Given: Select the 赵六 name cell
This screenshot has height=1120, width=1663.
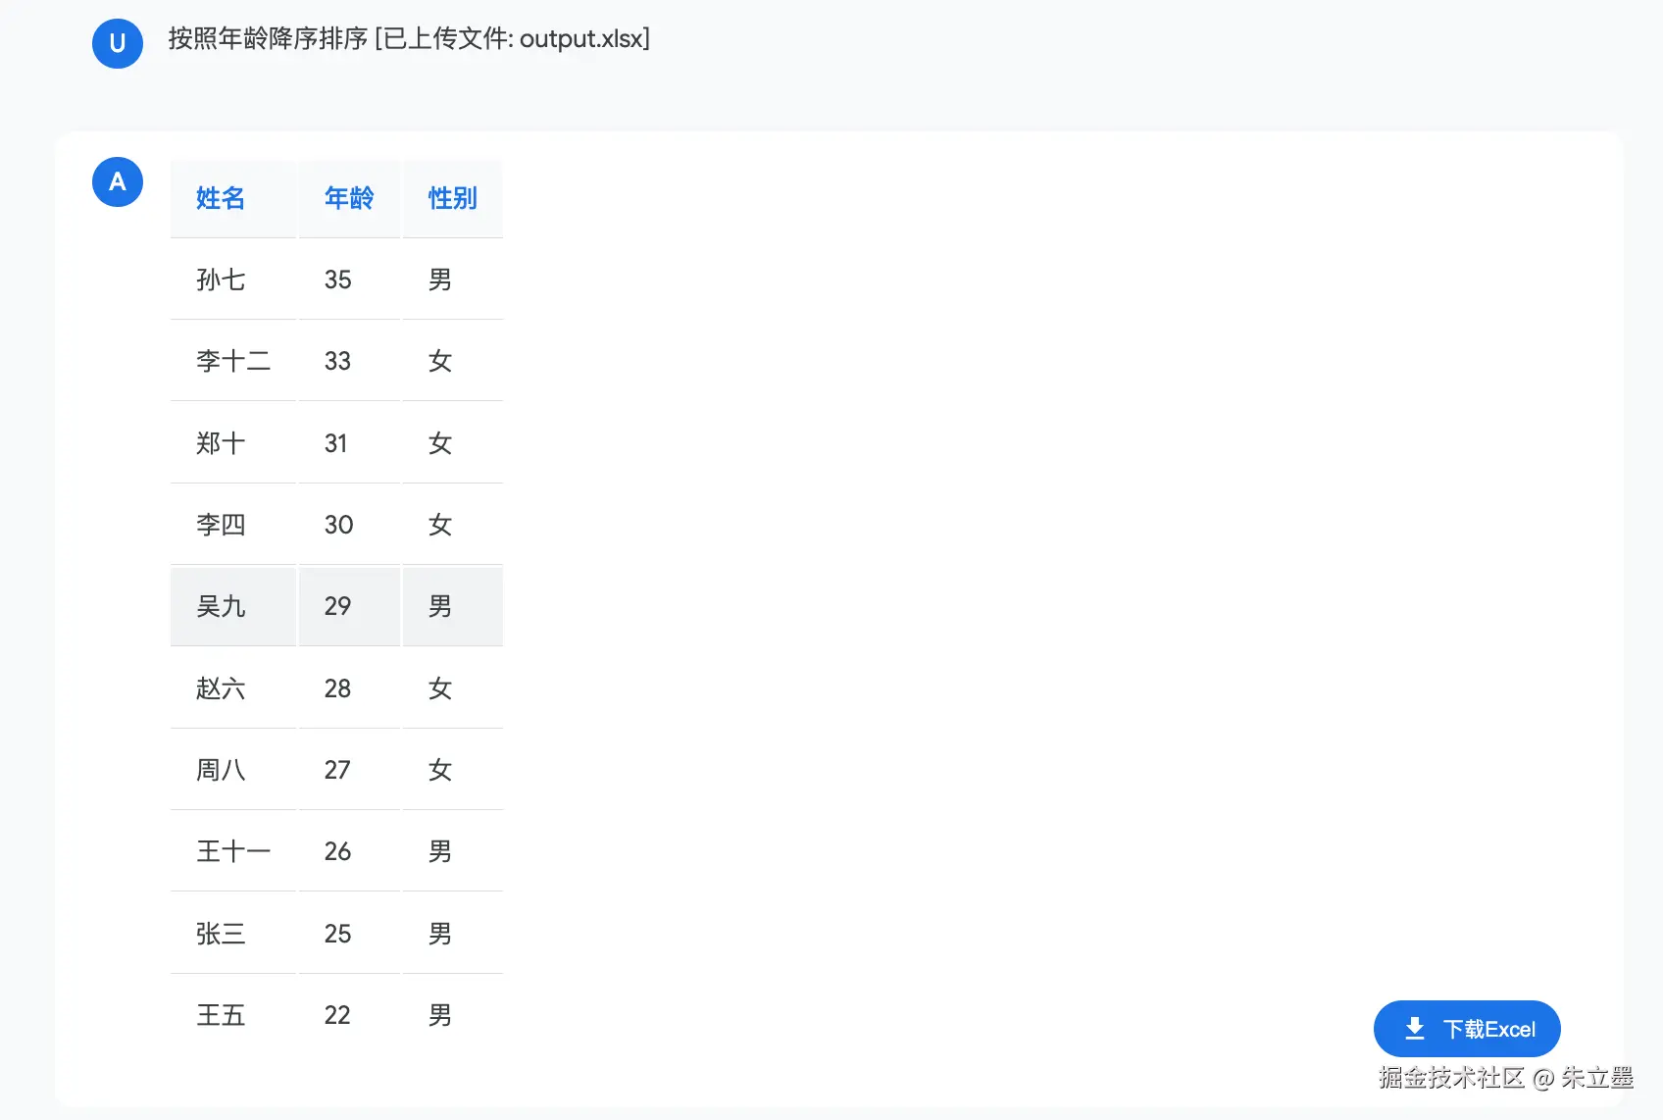Looking at the screenshot, I should (233, 688).
